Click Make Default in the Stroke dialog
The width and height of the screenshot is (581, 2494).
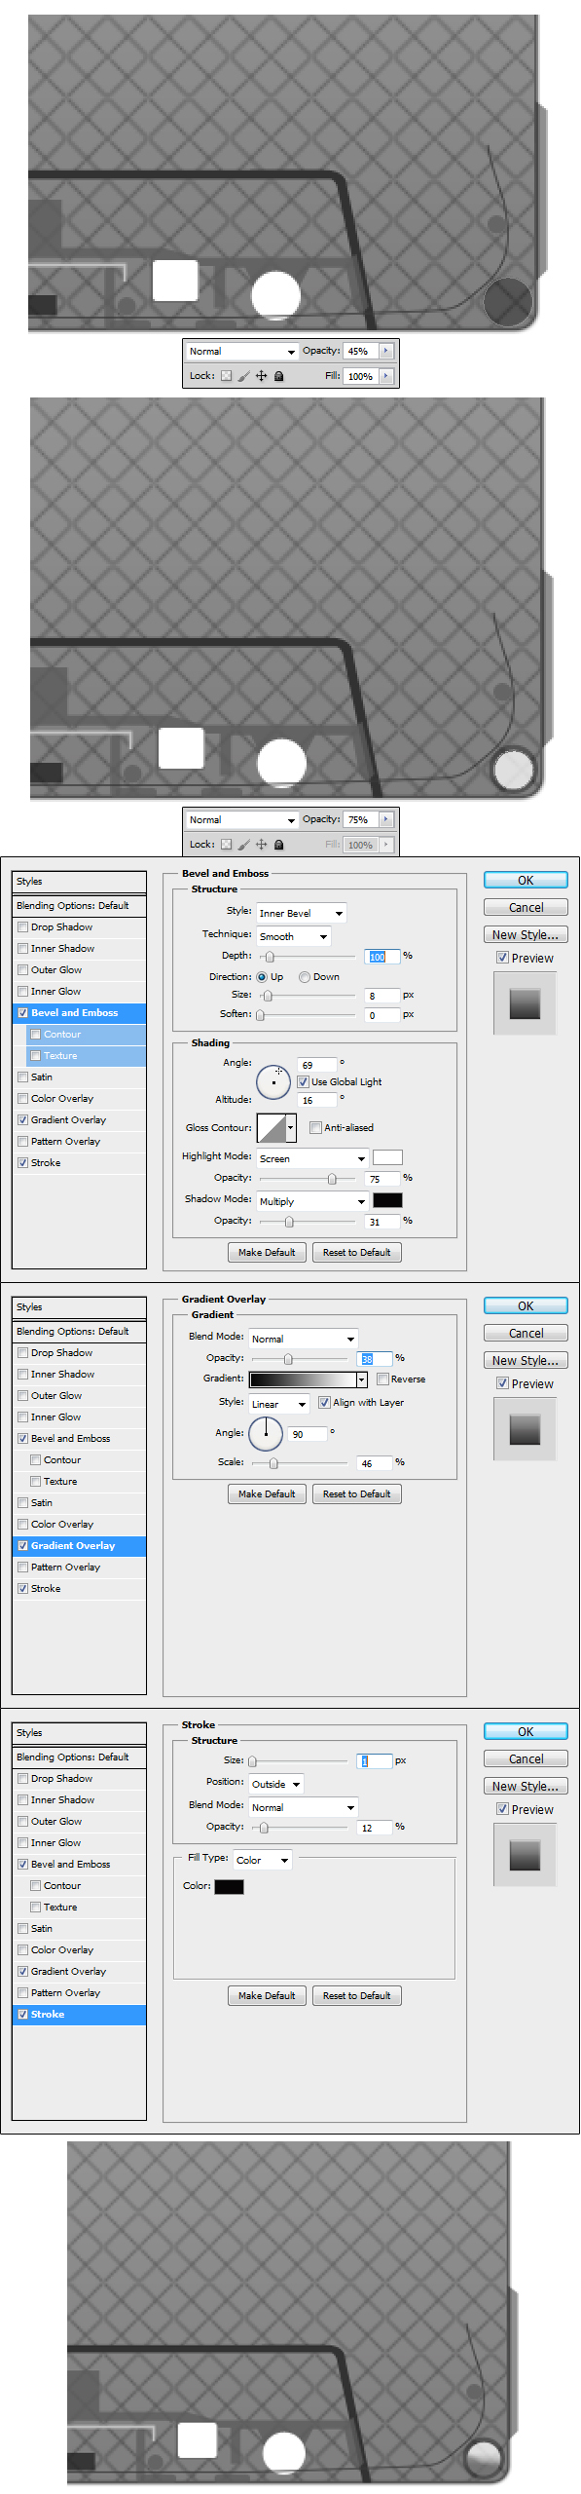267,1996
